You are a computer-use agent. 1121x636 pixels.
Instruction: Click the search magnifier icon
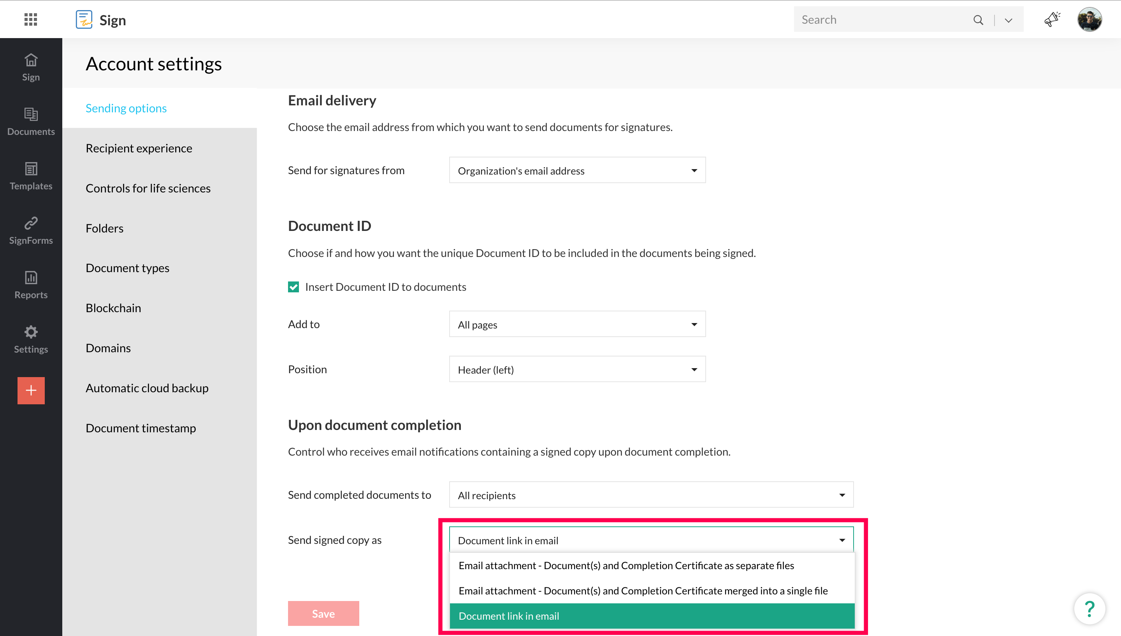coord(978,20)
